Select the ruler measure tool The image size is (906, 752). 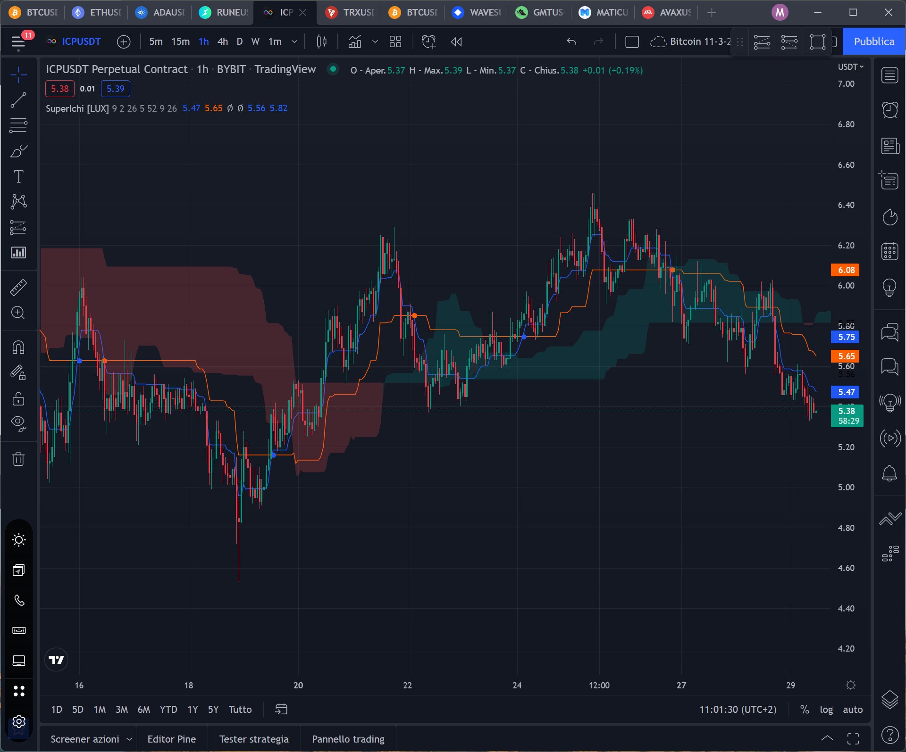18,287
